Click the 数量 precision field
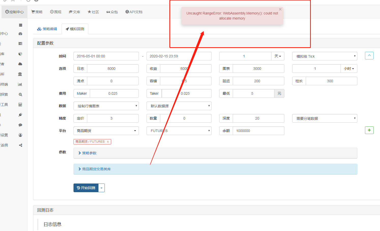Image resolution: width=380 pixels, height=231 pixels. [186, 118]
